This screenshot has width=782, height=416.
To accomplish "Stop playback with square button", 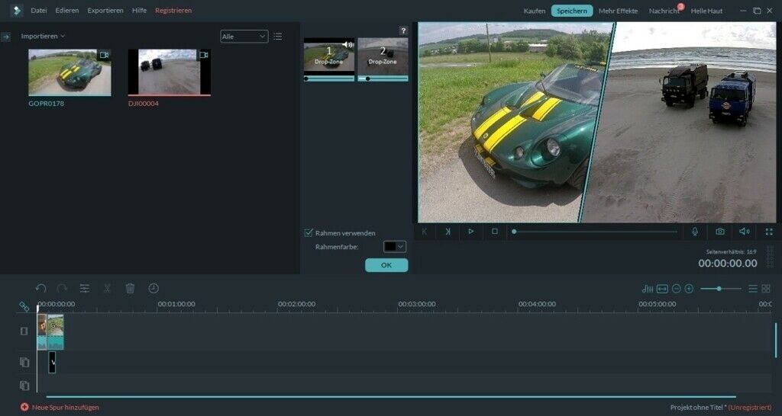I will click(x=494, y=231).
